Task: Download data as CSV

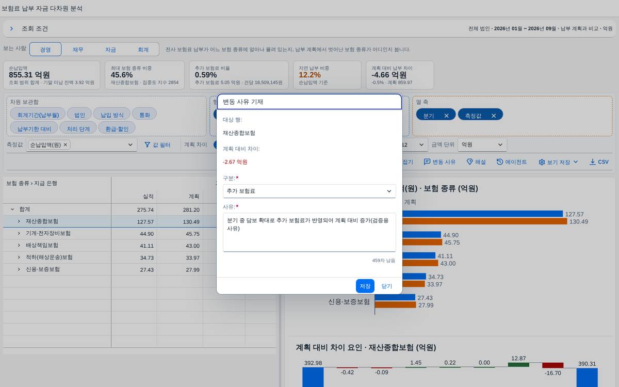Action: pyautogui.click(x=599, y=162)
